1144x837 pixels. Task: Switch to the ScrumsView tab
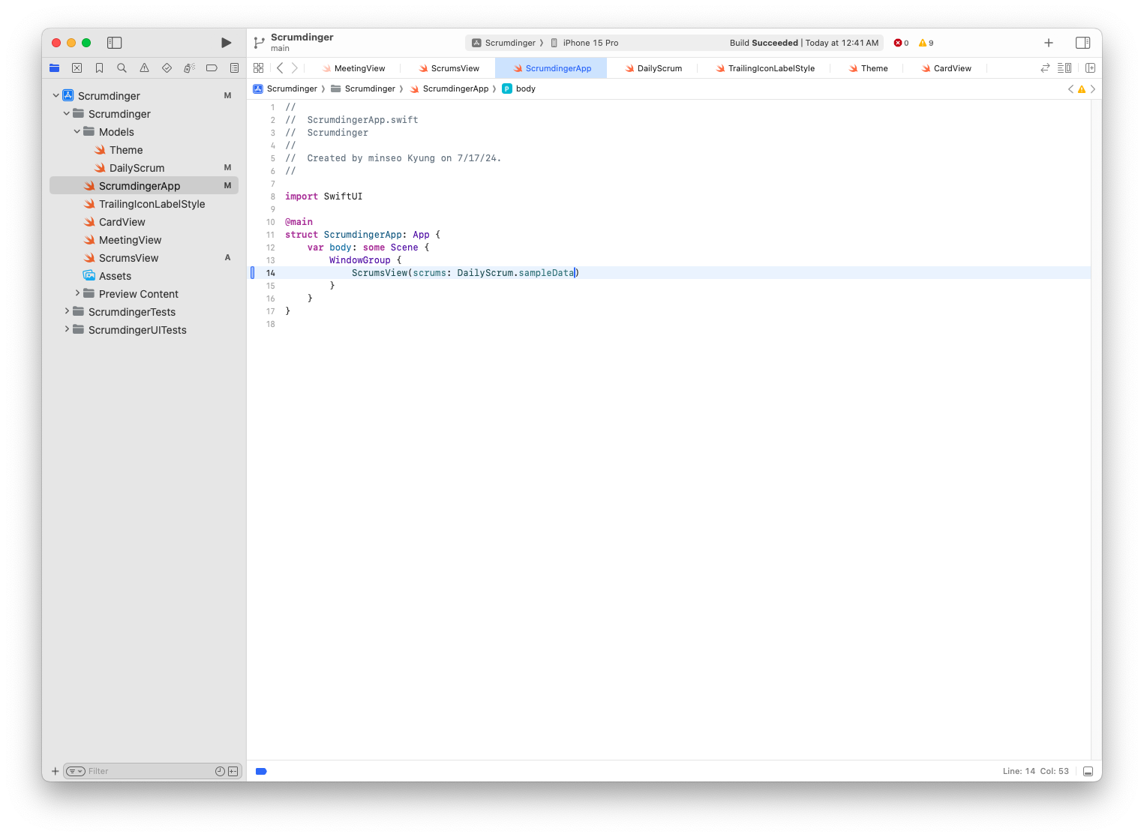[449, 68]
